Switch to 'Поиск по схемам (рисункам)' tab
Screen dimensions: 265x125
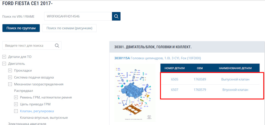pyautogui.click(x=69, y=28)
